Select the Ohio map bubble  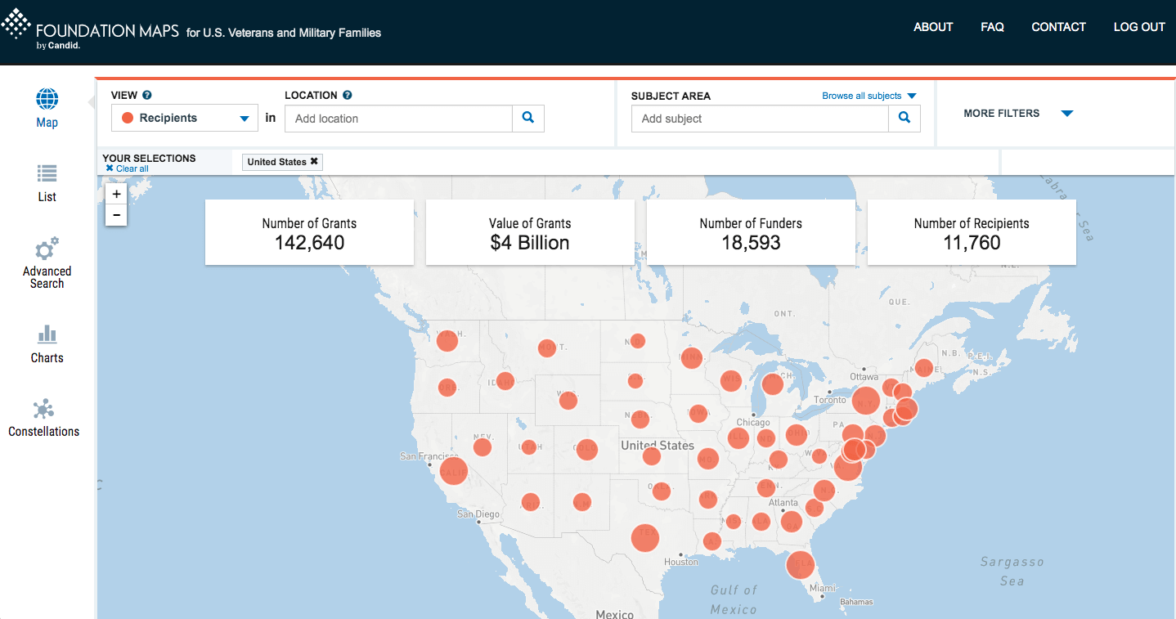point(797,434)
